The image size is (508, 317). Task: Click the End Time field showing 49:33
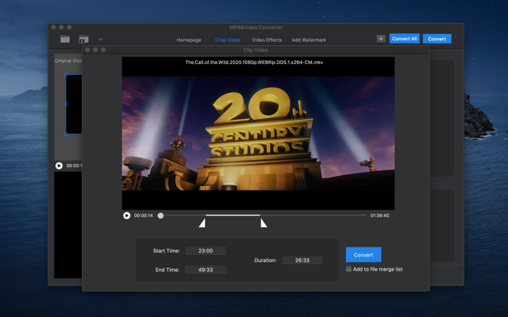pos(205,270)
